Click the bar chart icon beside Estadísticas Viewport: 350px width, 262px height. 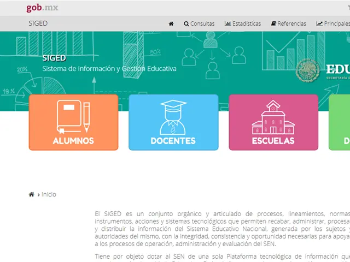click(x=227, y=24)
